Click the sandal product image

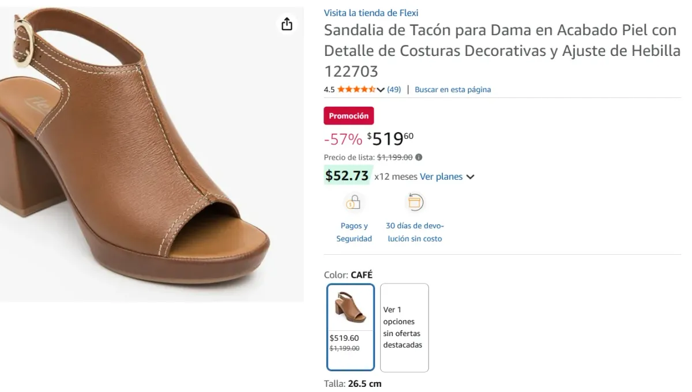coord(152,153)
